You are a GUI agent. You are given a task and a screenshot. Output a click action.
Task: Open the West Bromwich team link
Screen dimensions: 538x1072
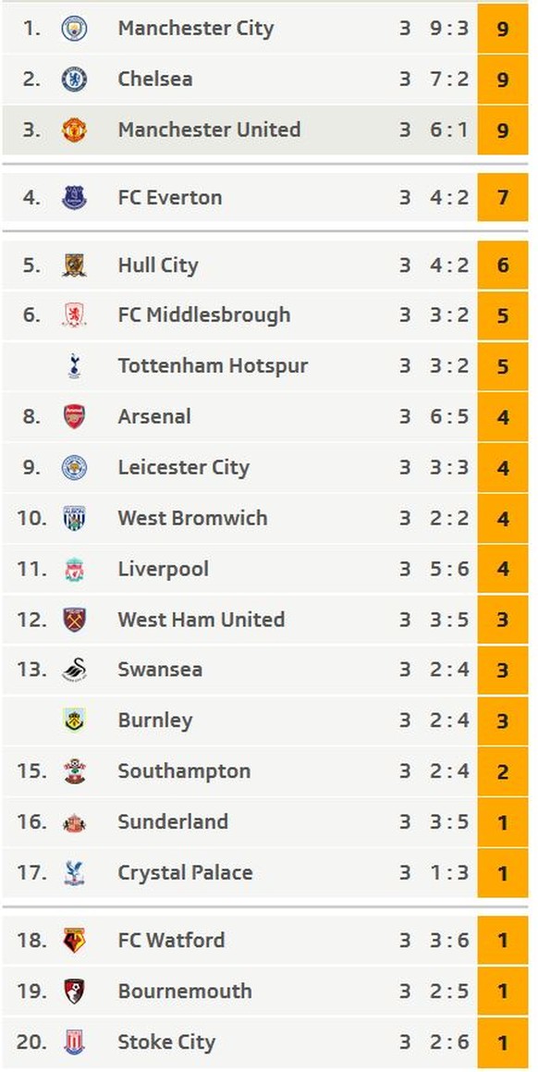click(x=192, y=518)
